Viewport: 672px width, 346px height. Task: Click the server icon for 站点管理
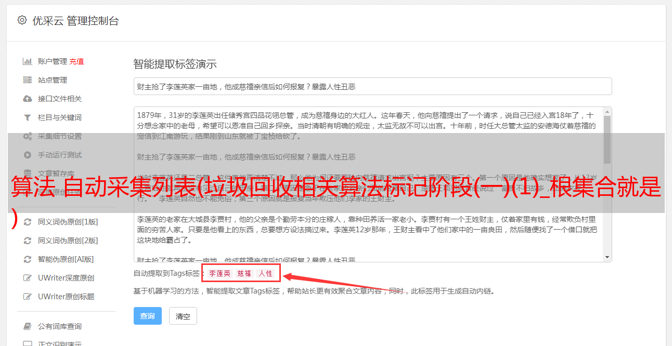(27, 80)
